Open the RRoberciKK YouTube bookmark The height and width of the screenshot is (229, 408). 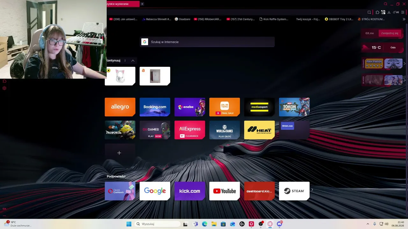click(x=208, y=19)
